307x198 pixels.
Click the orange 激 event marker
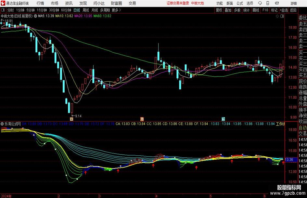point(142,119)
